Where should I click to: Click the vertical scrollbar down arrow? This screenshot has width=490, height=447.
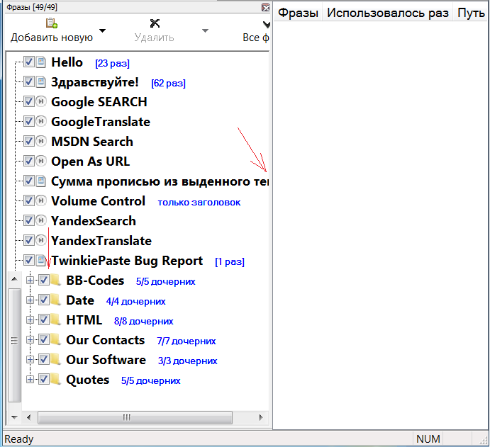pyautogui.click(x=14, y=417)
